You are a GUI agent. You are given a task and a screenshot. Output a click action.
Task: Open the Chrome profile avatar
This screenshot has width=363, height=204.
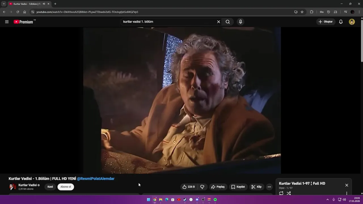pyautogui.click(x=353, y=12)
